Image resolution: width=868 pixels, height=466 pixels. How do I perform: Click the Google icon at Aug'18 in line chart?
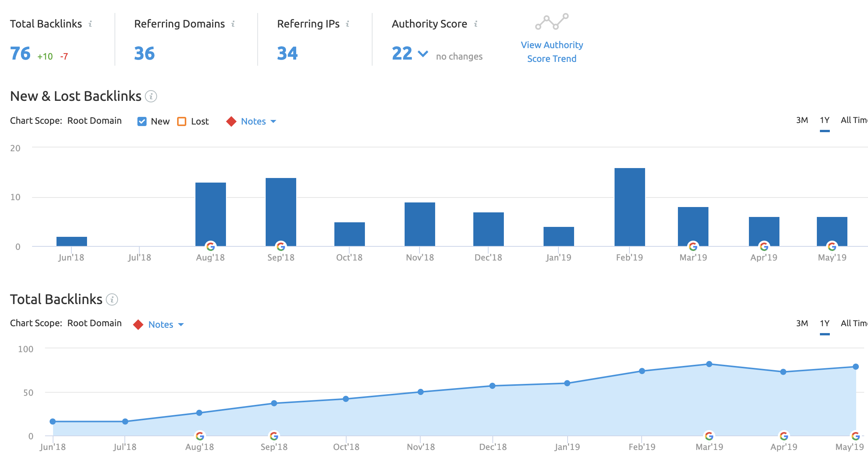pyautogui.click(x=200, y=436)
